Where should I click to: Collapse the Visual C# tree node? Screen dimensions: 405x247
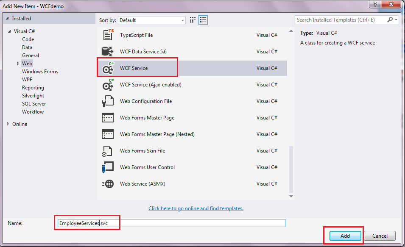pos(9,31)
